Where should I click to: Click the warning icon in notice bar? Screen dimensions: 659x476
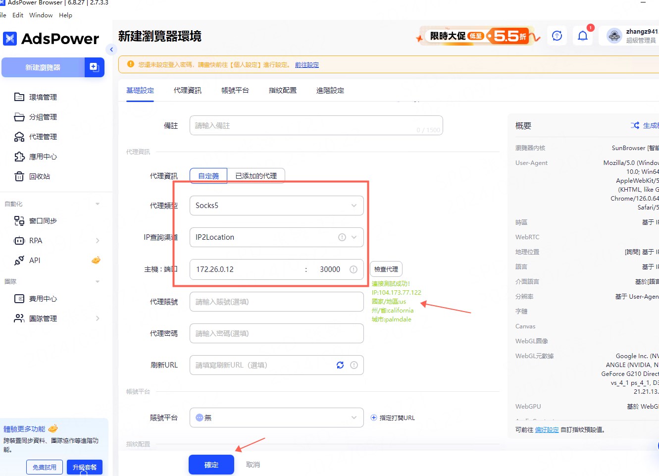131,64
